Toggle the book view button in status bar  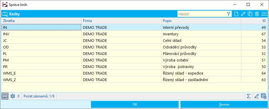tap(5, 96)
